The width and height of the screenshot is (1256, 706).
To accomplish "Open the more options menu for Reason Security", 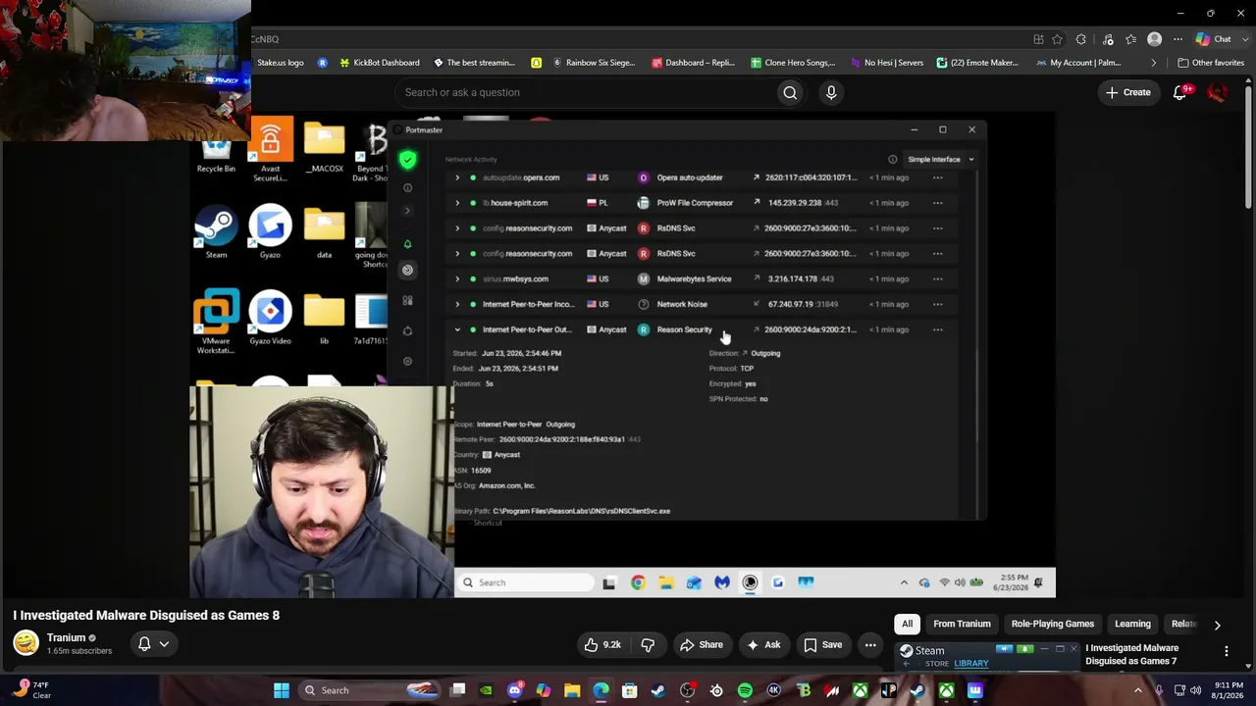I will pos(937,329).
